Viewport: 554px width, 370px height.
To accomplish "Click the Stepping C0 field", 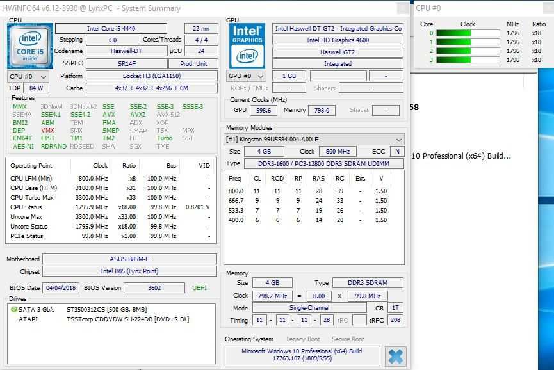I will click(113, 40).
